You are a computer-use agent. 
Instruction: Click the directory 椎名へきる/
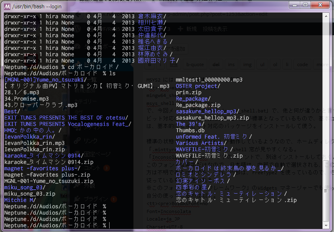155,42
